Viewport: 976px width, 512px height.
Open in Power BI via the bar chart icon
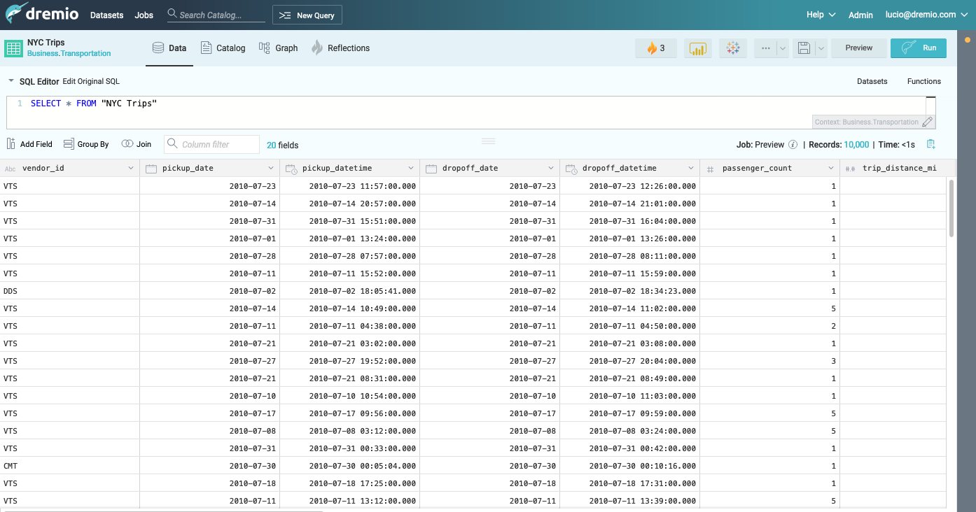[x=697, y=48]
